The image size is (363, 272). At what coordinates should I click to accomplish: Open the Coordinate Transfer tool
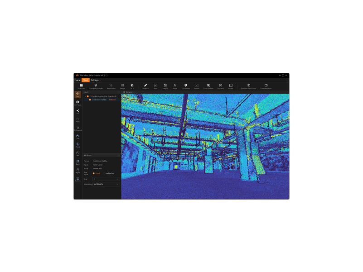(x=96, y=86)
